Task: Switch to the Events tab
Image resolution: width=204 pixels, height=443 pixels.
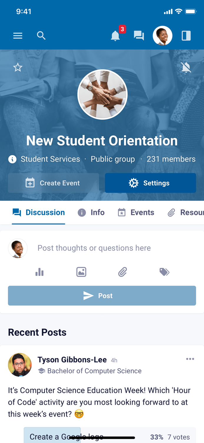Action: [136, 213]
